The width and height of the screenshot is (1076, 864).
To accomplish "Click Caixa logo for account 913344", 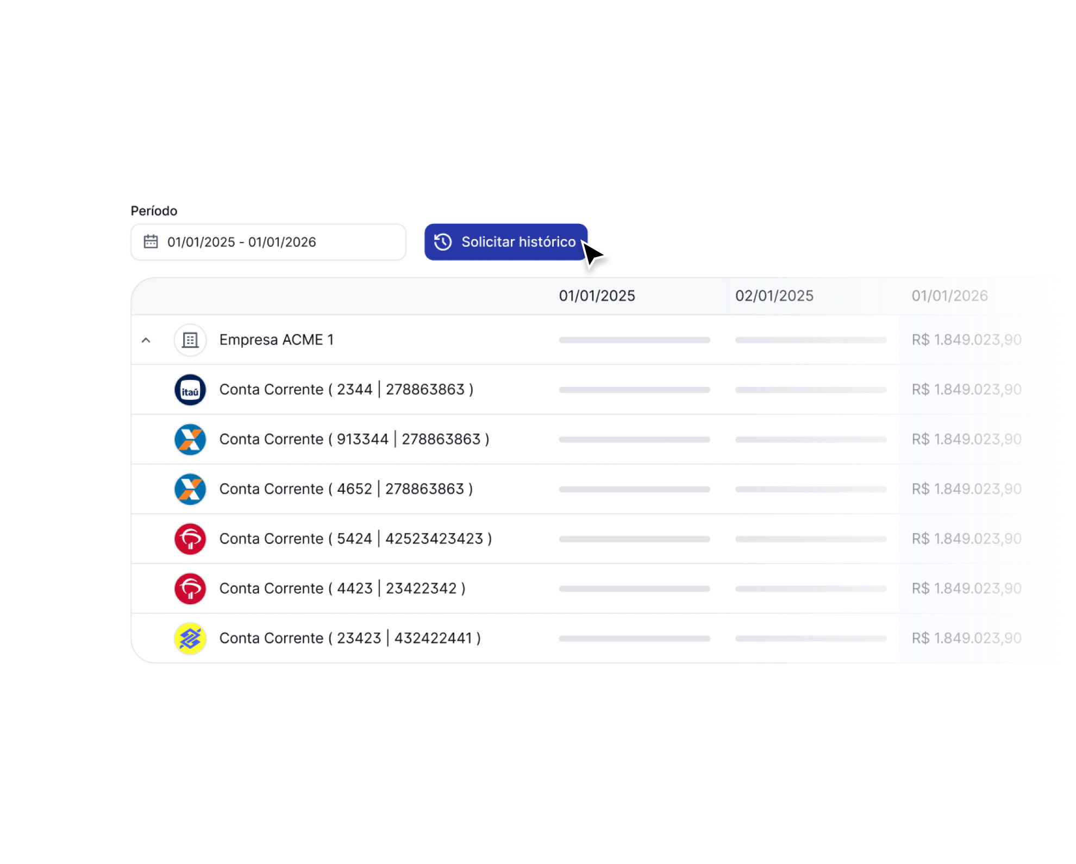I will (x=190, y=440).
